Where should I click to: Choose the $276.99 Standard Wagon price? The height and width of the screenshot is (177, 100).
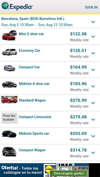point(78,100)
